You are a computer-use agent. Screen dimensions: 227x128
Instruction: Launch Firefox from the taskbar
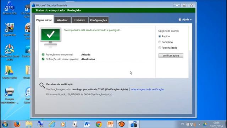[x=17, y=124]
